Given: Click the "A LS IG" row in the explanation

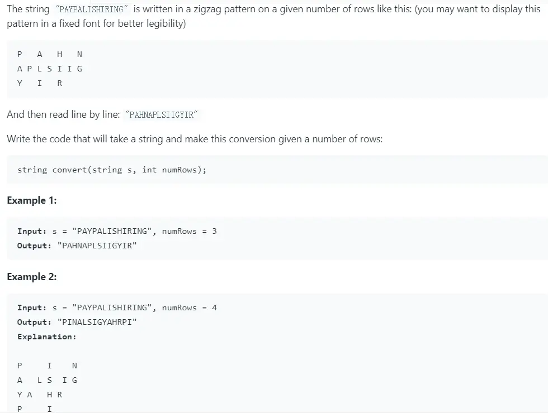Looking at the screenshot, I should coord(48,380).
